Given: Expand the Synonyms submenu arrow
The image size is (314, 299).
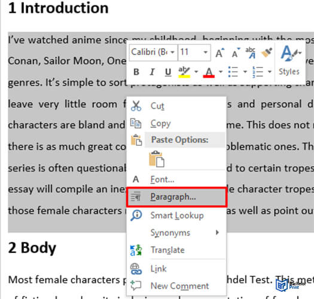Looking at the screenshot, I should coord(217,233).
